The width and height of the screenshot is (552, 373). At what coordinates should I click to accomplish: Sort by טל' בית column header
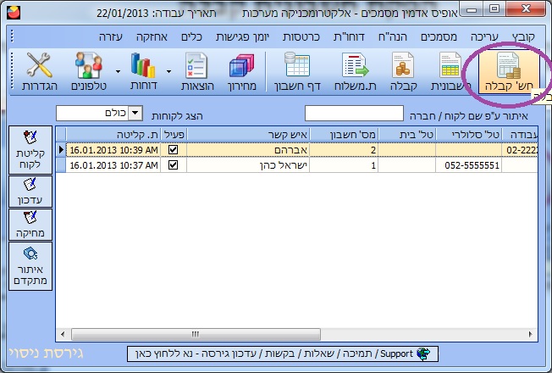pyautogui.click(x=406, y=134)
